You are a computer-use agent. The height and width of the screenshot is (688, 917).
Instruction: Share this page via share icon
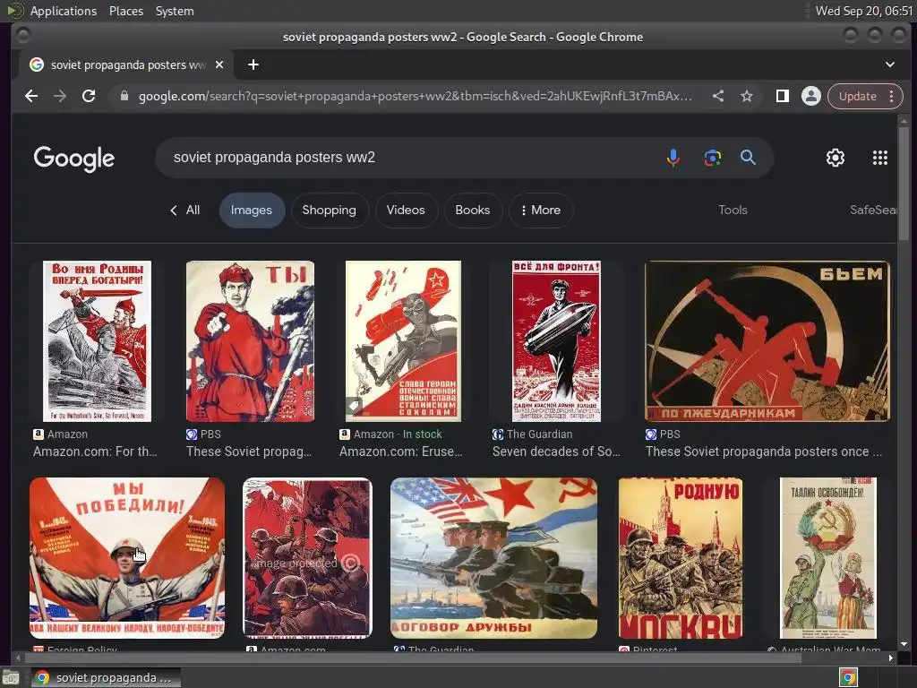718,96
